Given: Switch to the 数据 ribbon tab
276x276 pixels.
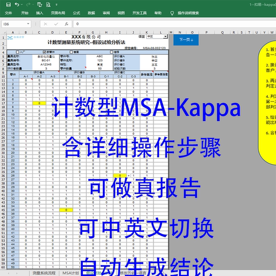Looking at the screenshot, I should click(x=91, y=13).
